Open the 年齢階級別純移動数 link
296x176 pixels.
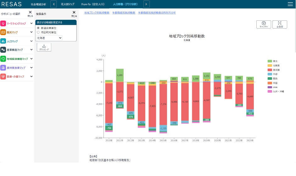[x=124, y=13]
